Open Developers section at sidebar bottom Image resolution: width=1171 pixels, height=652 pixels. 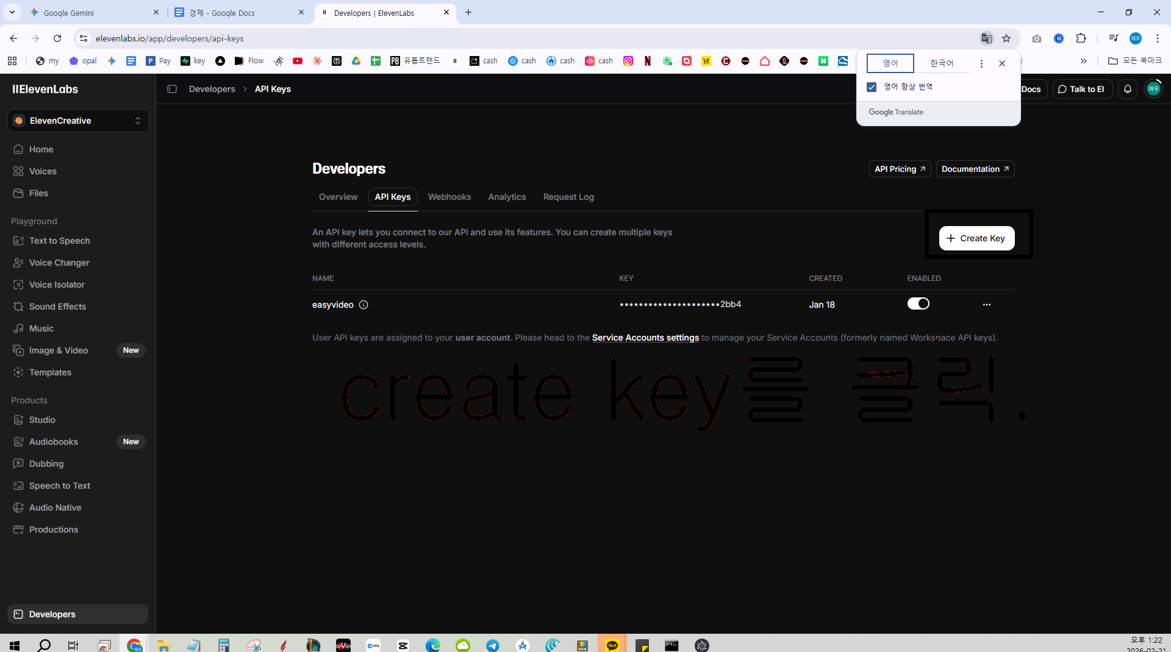(x=77, y=614)
